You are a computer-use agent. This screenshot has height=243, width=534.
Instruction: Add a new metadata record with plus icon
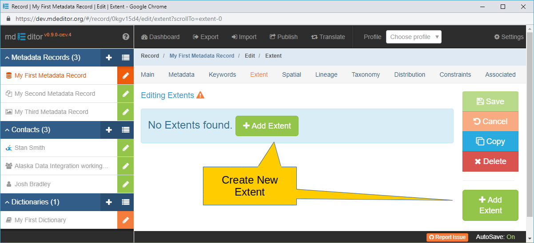[109, 57]
